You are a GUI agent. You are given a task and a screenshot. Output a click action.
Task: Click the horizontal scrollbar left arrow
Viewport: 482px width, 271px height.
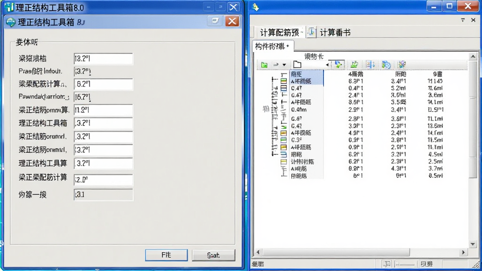258,252
